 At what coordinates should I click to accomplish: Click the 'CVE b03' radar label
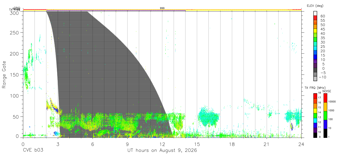[x=33, y=150]
